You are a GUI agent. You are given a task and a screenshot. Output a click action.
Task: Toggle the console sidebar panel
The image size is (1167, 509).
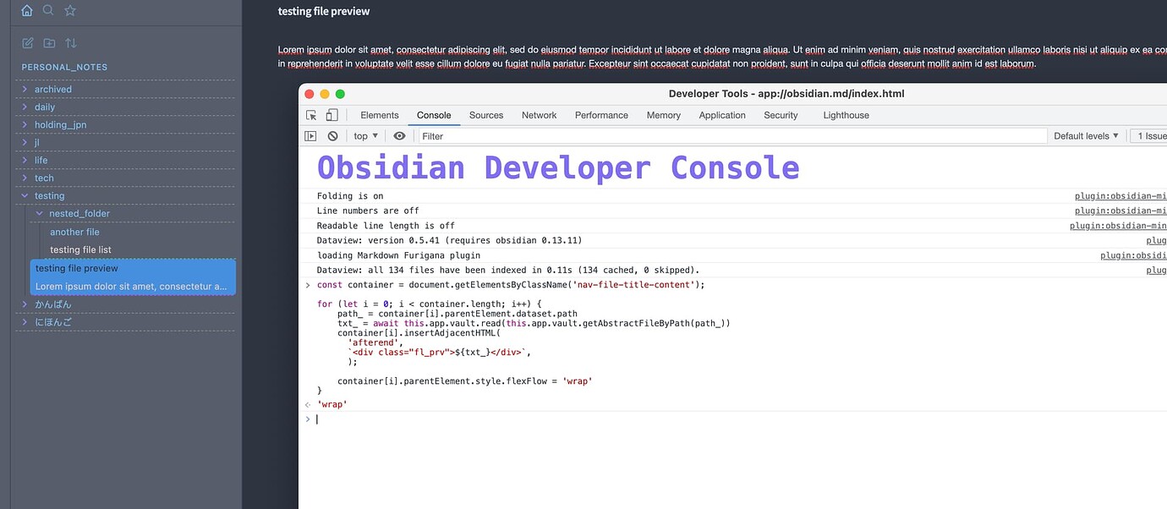click(x=311, y=136)
